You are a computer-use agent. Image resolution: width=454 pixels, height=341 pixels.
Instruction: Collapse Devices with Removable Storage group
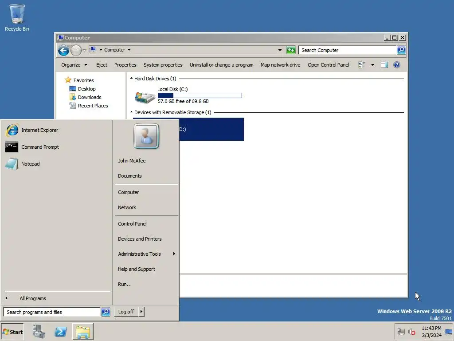[x=131, y=112]
